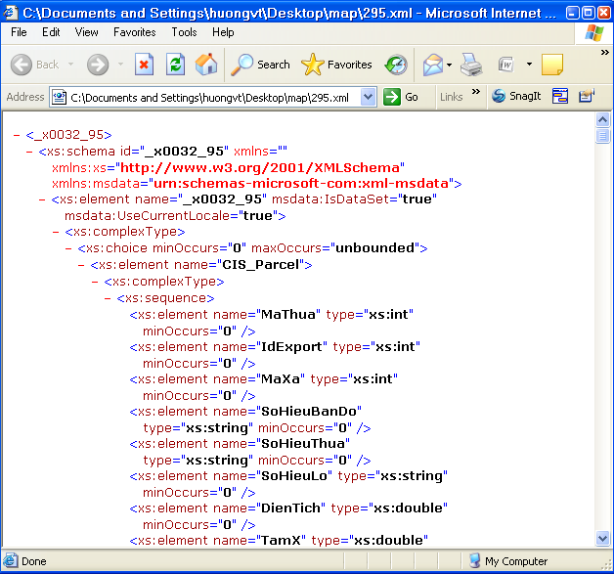Click the Edit with Word icon
Image resolution: width=614 pixels, height=574 pixels.
(505, 65)
